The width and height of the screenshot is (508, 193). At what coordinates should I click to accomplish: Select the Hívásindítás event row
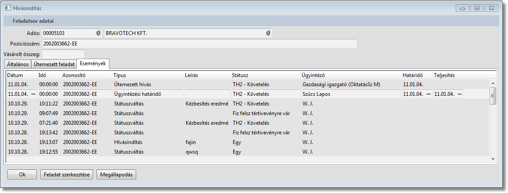(248, 142)
